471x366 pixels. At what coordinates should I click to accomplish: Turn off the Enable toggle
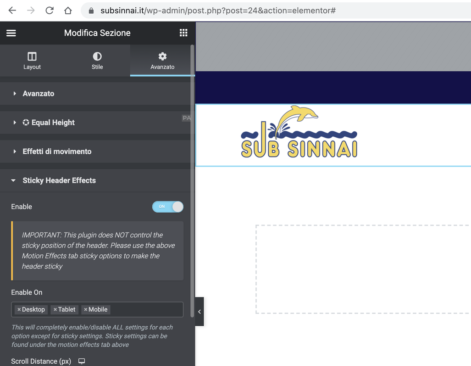(167, 206)
